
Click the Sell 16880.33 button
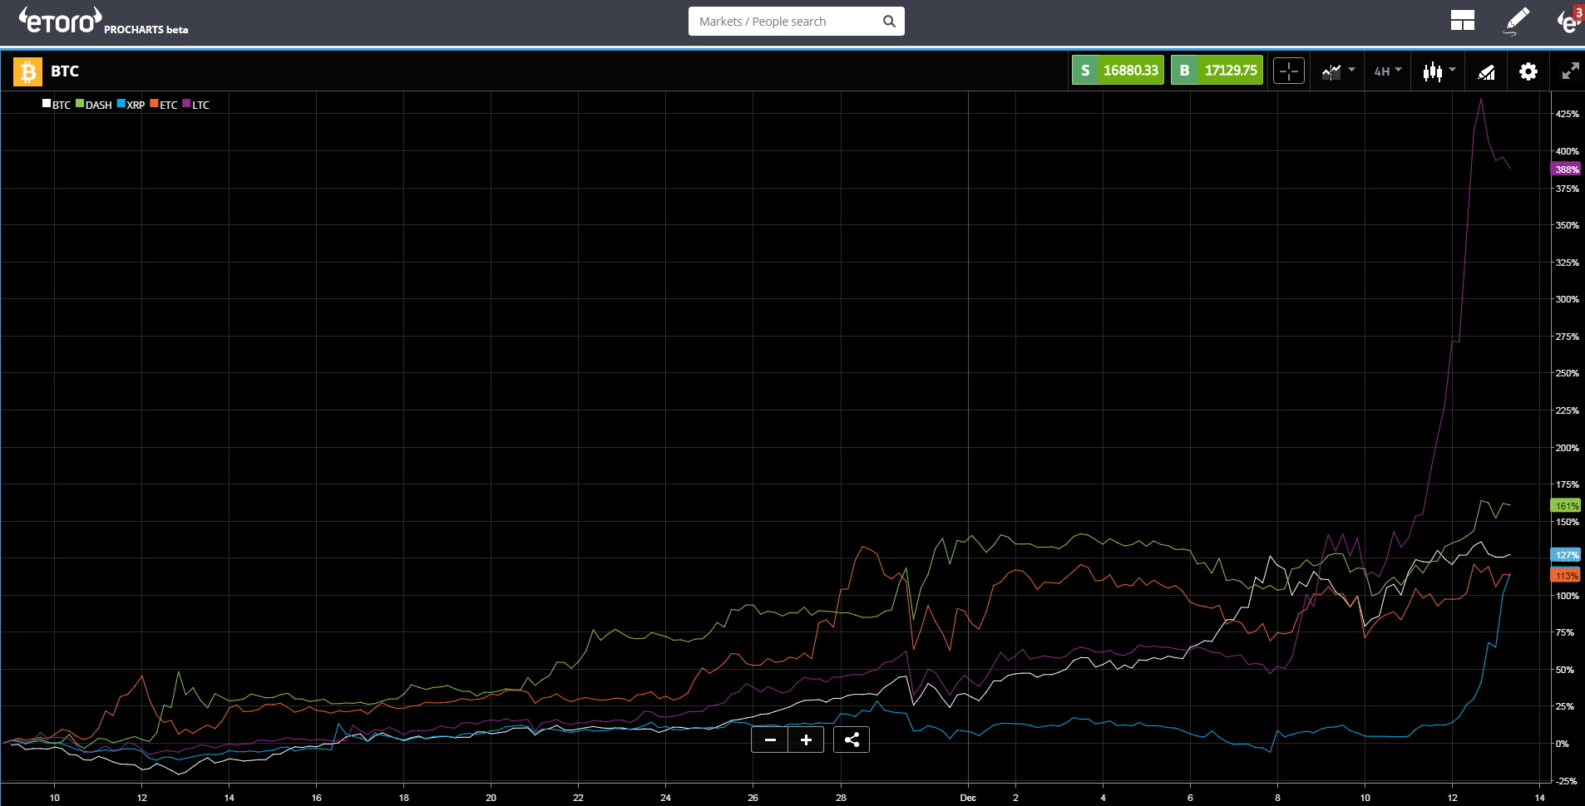pyautogui.click(x=1118, y=71)
